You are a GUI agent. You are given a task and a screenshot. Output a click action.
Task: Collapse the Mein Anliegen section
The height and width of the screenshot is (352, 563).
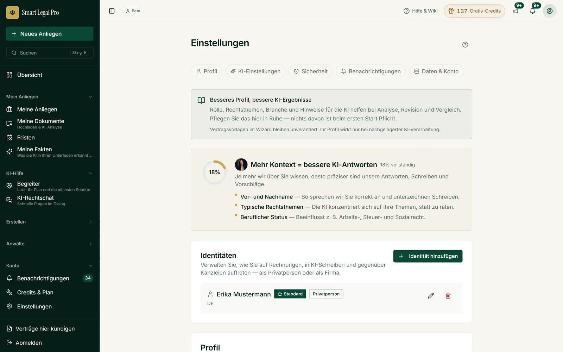(x=50, y=97)
